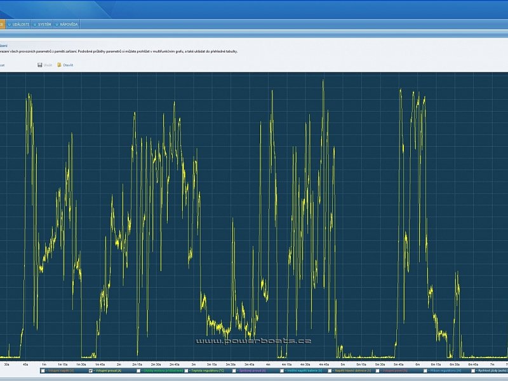Click the floppy disk Uložit save icon
The height and width of the screenshot is (381, 508).
(x=40, y=65)
